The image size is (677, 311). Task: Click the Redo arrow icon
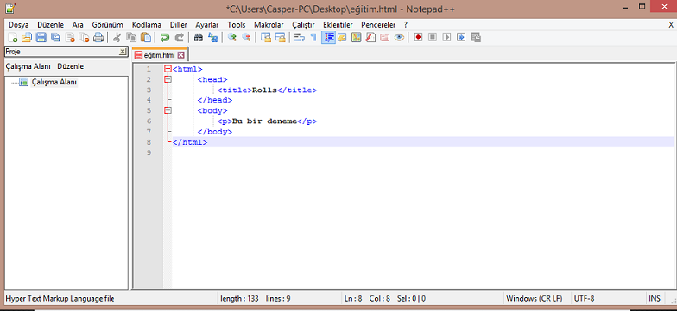pyautogui.click(x=180, y=38)
